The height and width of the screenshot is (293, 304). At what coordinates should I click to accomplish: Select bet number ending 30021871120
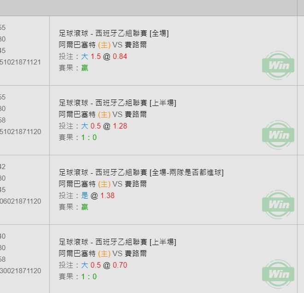[x=20, y=271]
